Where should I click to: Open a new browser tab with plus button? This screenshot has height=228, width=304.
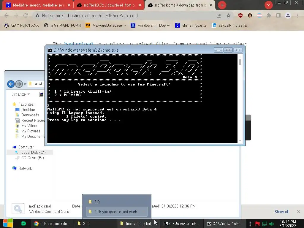coord(222,5)
